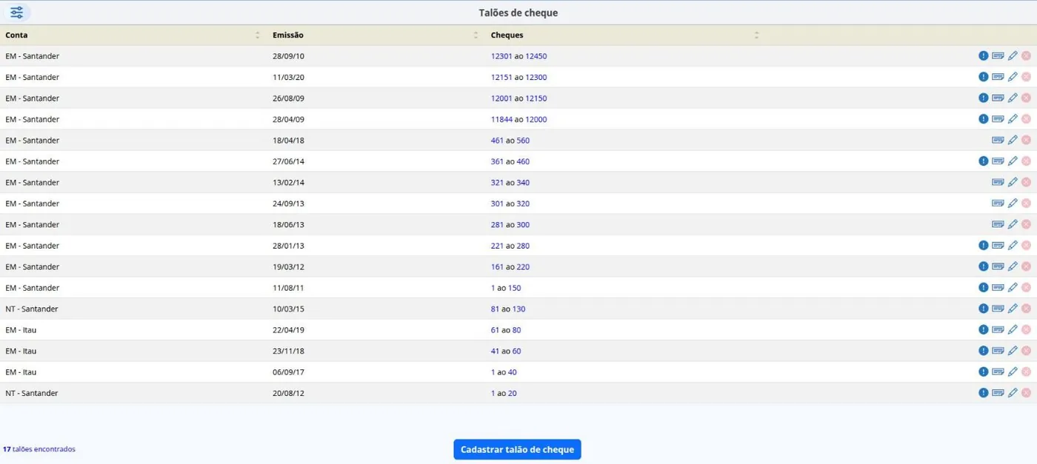Select cheque number 221 link
The width and height of the screenshot is (1037, 464).
point(497,246)
